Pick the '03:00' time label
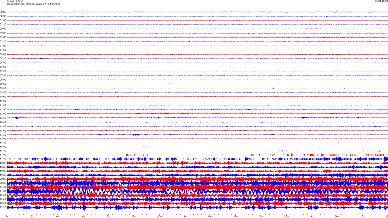This screenshot has width=388, height=218. click(x=3, y=37)
